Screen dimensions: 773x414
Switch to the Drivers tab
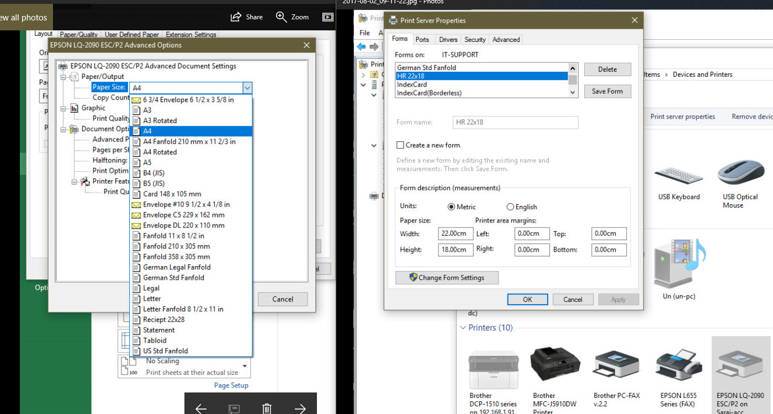coord(448,40)
